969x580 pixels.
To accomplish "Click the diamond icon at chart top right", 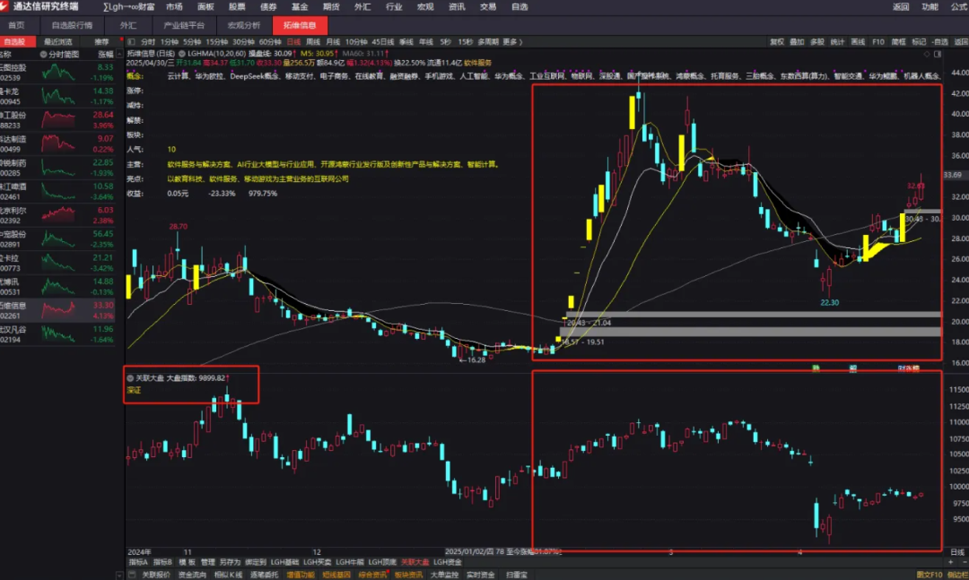I will [926, 55].
